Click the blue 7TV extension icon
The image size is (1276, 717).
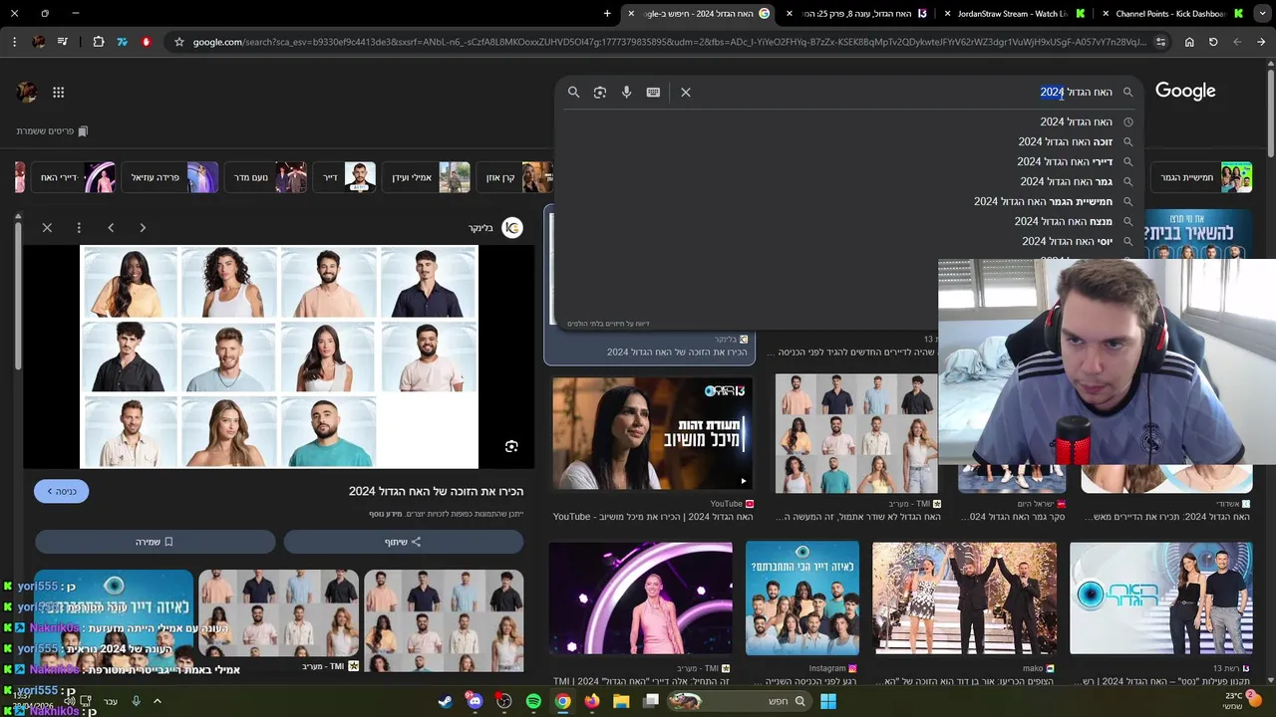pos(122,42)
